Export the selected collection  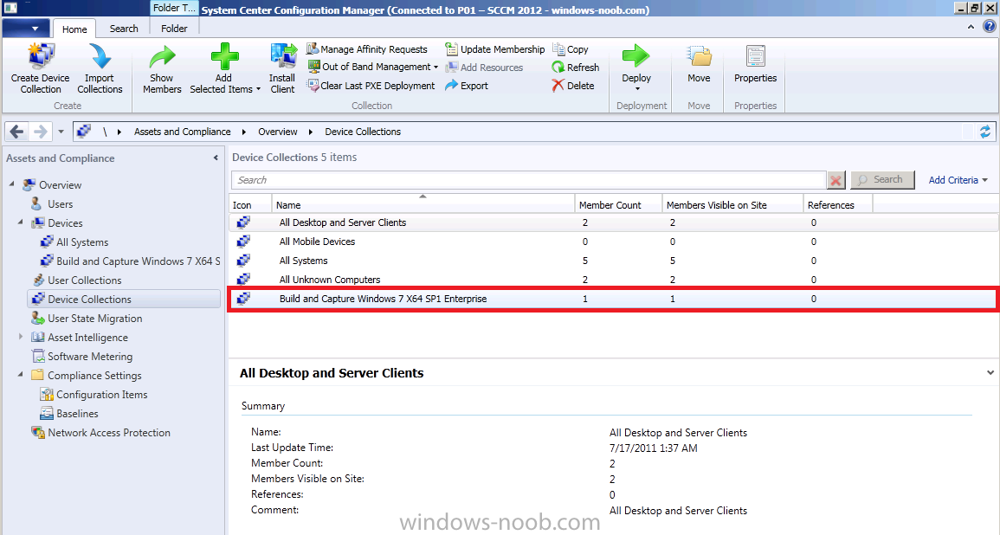(466, 86)
